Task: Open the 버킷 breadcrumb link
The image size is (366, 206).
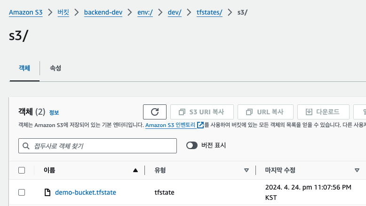Action: [x=63, y=12]
